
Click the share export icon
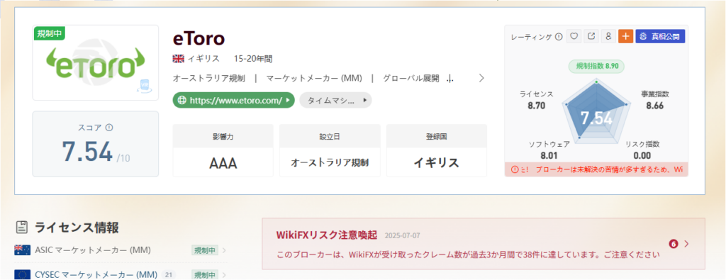coord(591,36)
